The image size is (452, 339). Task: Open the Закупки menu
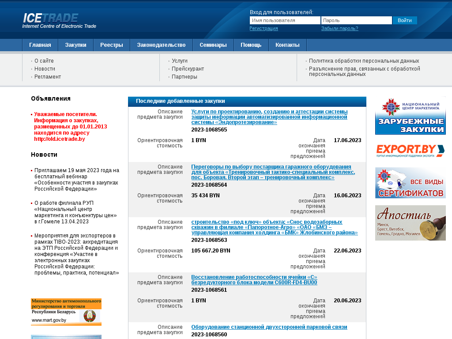pos(75,45)
